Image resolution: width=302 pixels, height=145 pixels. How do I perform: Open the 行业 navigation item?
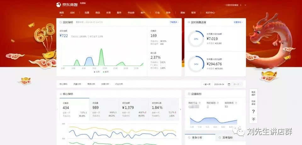point(158,13)
